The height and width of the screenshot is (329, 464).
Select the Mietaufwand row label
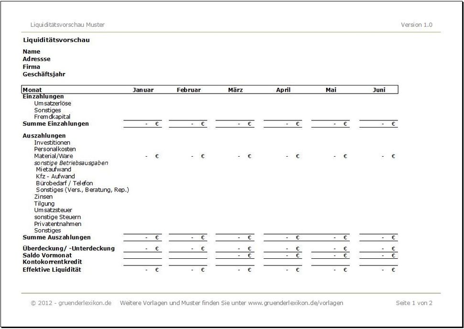point(54,170)
